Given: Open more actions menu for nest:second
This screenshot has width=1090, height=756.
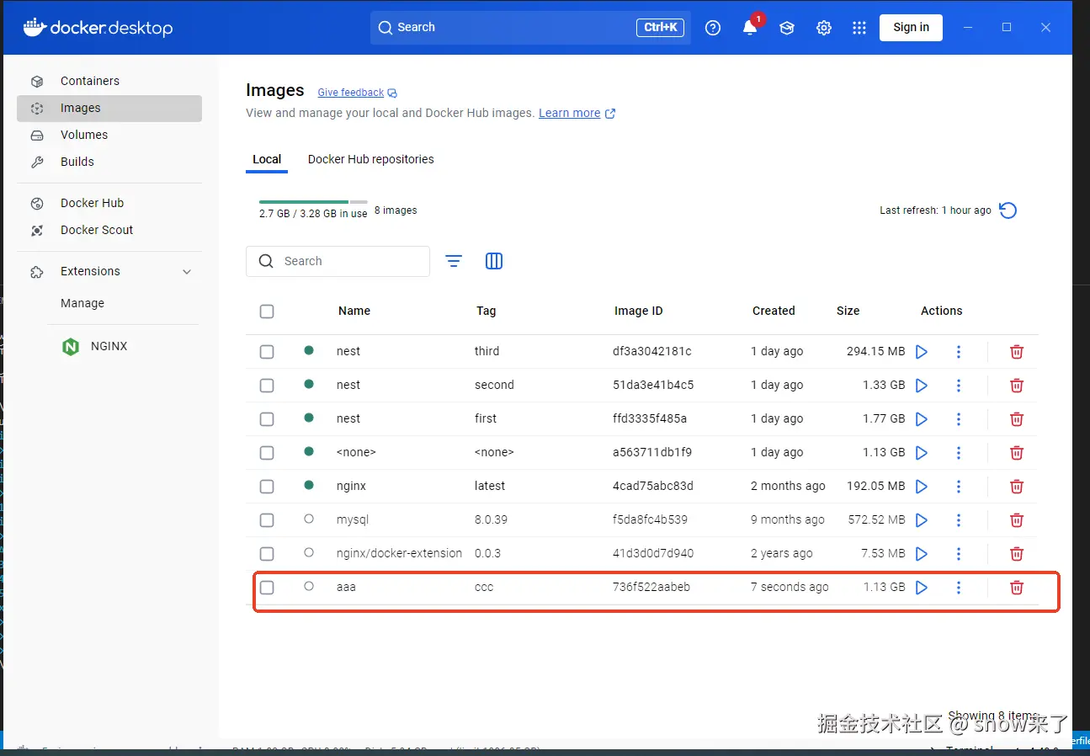Looking at the screenshot, I should point(959,386).
